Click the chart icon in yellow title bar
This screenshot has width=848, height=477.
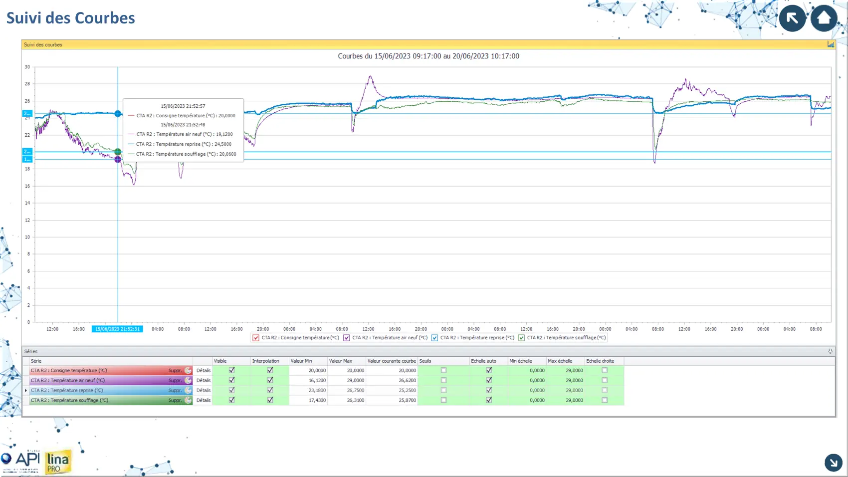pos(831,44)
